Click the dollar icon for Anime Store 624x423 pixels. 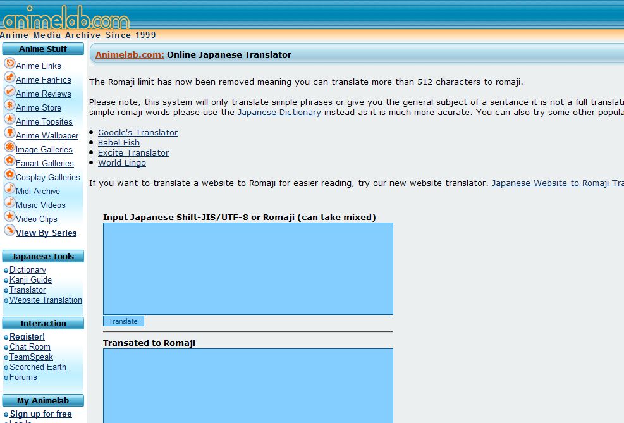coord(9,105)
